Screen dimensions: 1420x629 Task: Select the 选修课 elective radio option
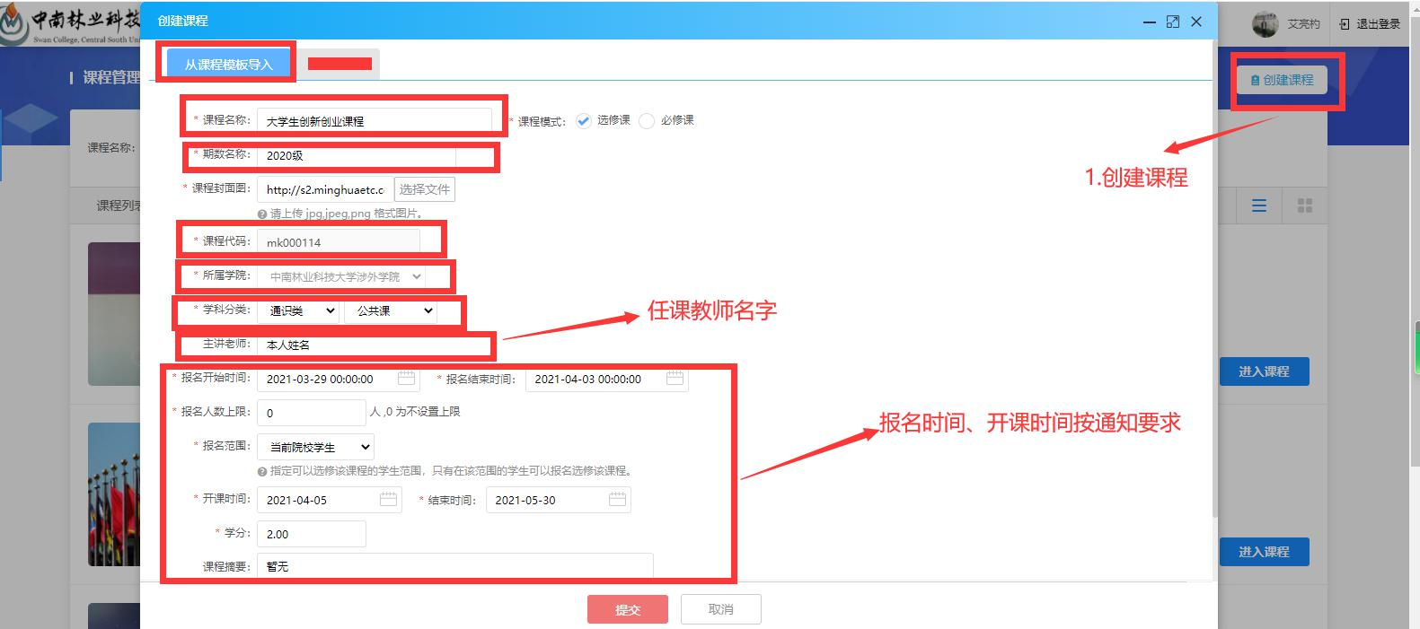point(584,121)
